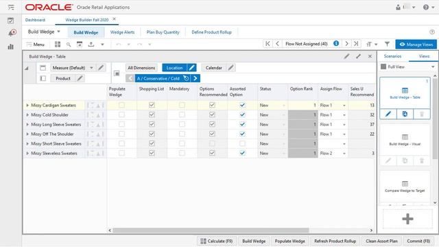Open the Full View dropdown

coord(433,67)
